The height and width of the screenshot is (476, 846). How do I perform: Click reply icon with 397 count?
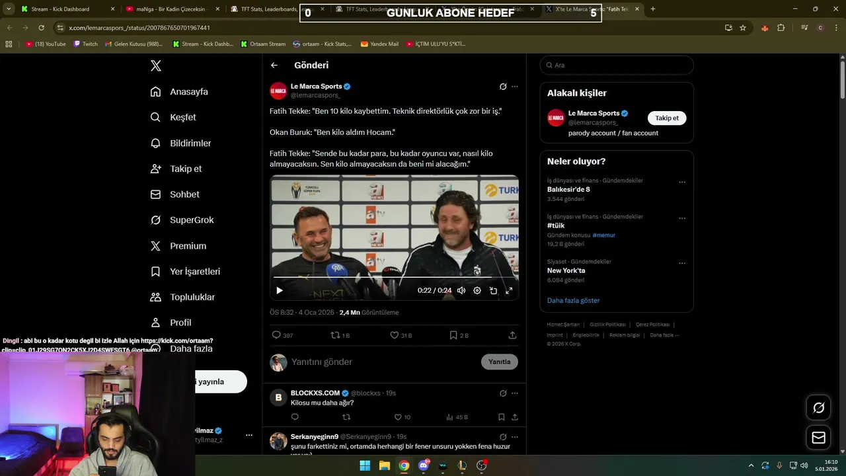pos(282,335)
